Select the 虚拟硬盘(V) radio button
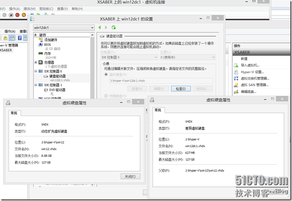The width and height of the screenshot is (292, 201). pos(106,74)
